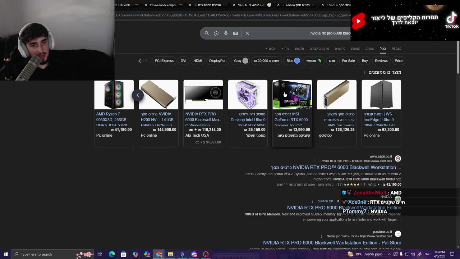The image size is (460, 259).
Task: Click the browser address bar URL
Action: [x=233, y=15]
